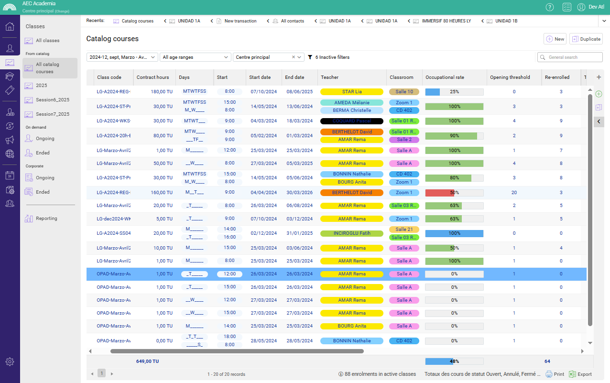Screen dimensions: 610x383
Task: Open Reporting in the sidebar
Action: 49,219
